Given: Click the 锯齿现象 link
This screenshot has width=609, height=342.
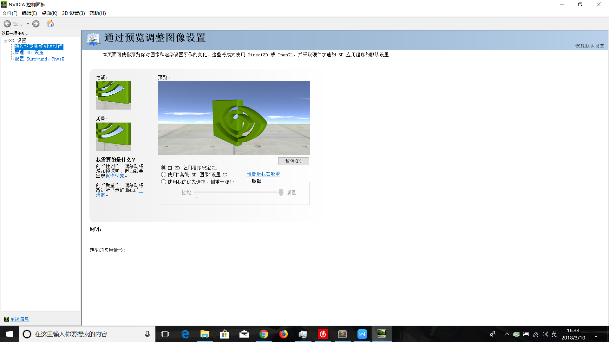Looking at the screenshot, I should point(115,176).
